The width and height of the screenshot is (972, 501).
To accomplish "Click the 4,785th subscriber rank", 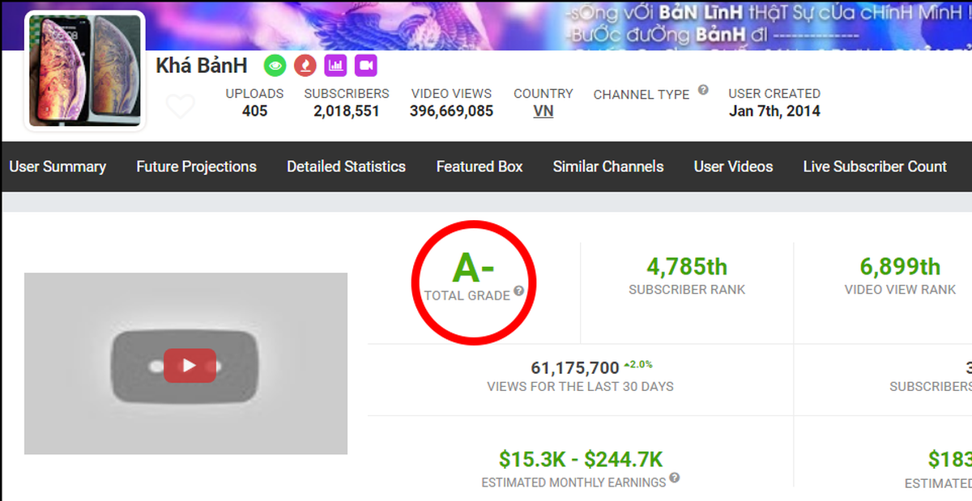I will pyautogui.click(x=687, y=266).
